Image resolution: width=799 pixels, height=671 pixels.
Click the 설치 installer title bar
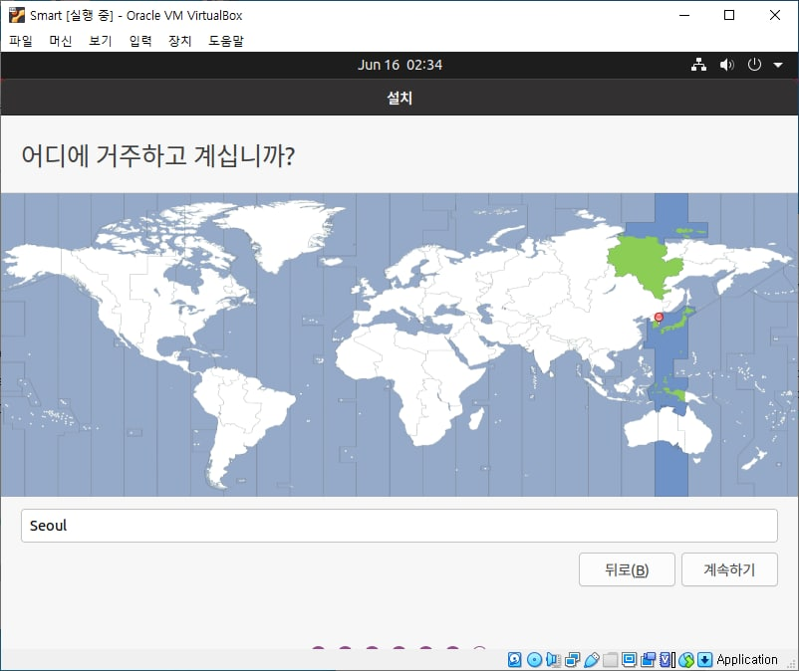pyautogui.click(x=399, y=98)
